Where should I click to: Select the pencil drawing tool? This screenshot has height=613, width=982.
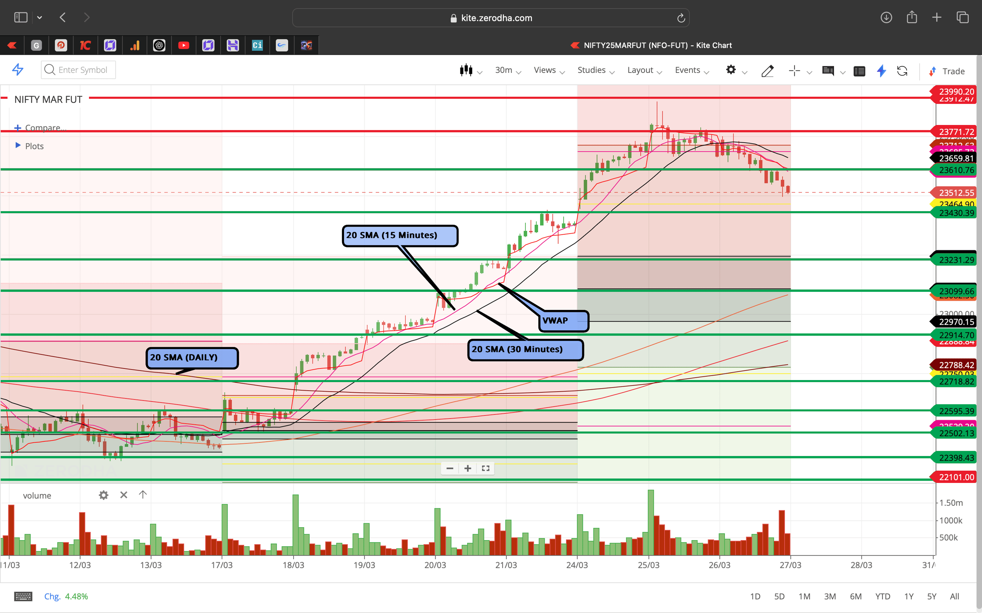point(768,71)
